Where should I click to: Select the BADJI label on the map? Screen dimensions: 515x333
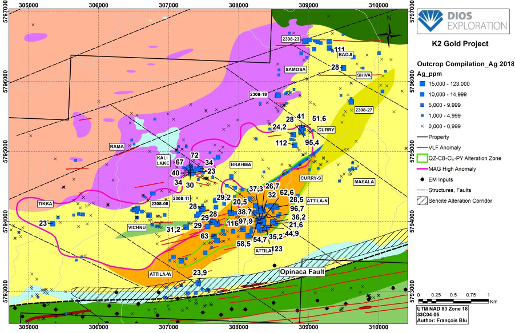pyautogui.click(x=346, y=55)
